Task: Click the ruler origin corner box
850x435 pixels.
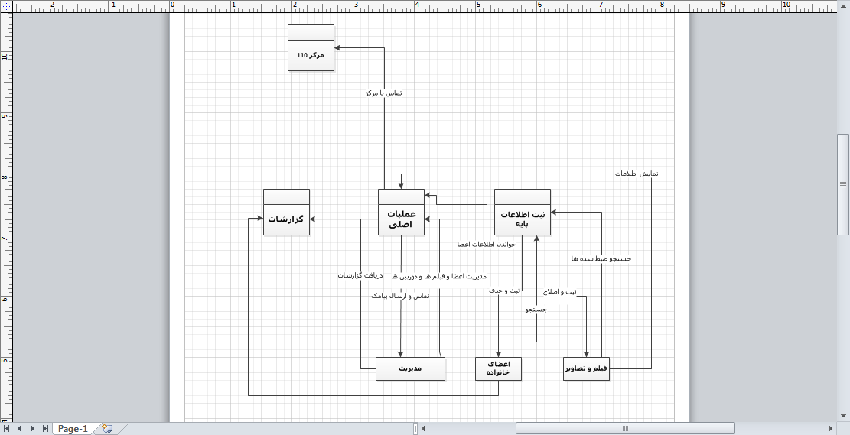Action: (6, 6)
